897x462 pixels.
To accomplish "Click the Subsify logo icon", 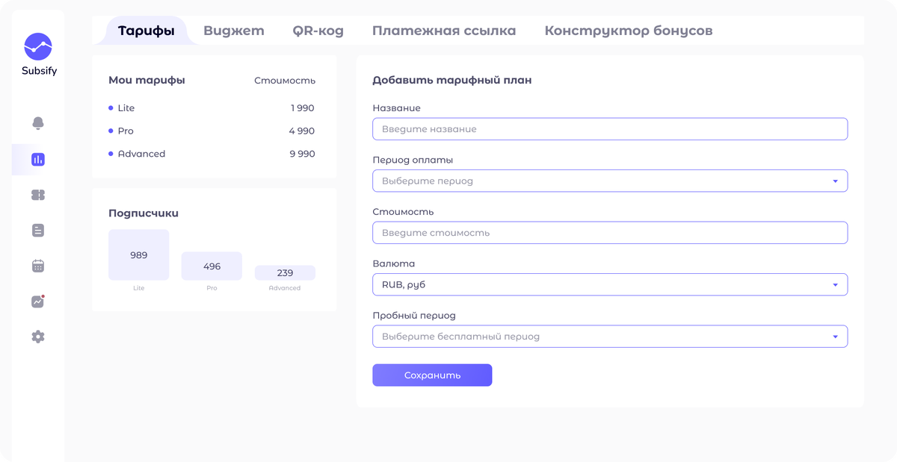I will click(38, 46).
